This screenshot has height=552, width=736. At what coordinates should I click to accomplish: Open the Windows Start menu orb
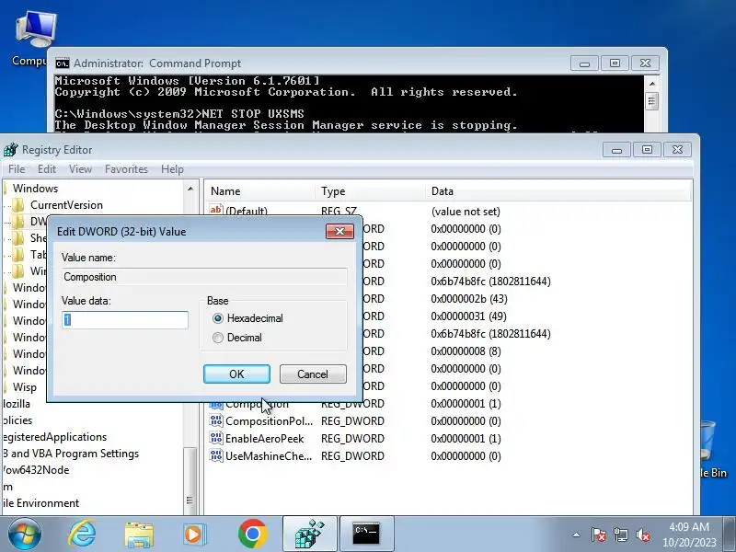25,535
